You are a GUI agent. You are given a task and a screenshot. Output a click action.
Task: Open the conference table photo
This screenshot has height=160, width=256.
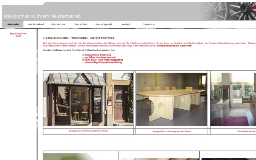point(172,99)
